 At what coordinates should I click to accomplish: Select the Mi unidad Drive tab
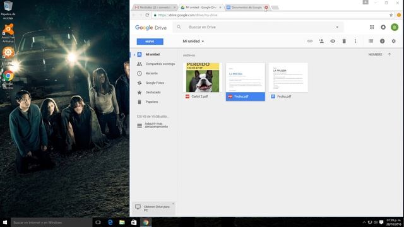click(201, 8)
